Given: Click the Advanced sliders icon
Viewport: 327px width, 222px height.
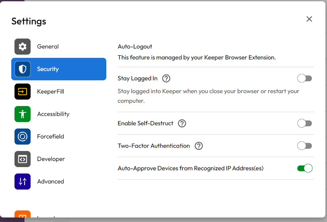Looking at the screenshot, I should point(22,182).
